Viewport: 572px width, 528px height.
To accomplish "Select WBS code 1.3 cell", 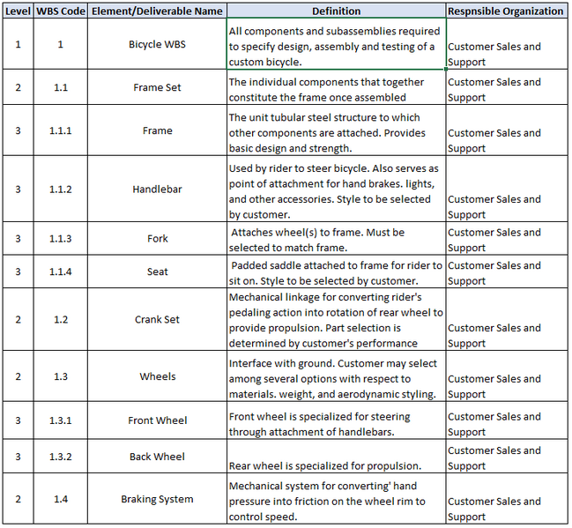I will point(61,376).
